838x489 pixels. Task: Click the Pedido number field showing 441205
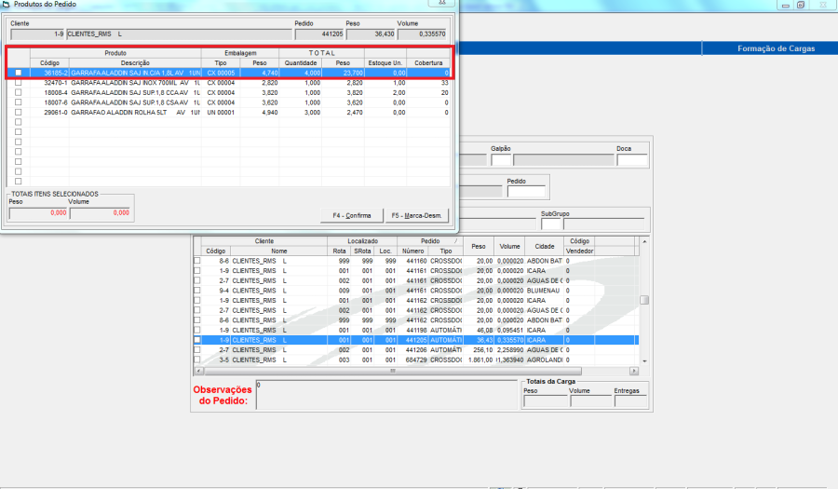319,34
